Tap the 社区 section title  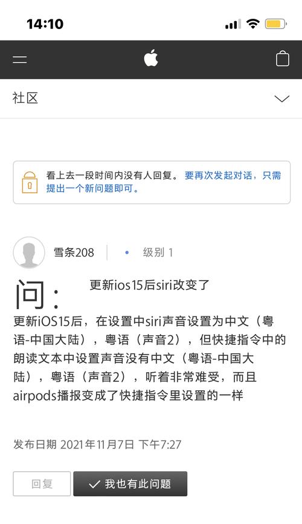click(25, 98)
